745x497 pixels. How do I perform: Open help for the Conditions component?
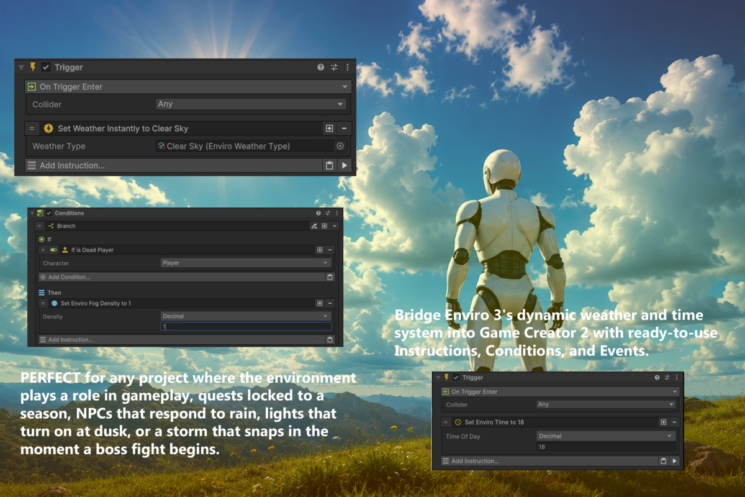pyautogui.click(x=318, y=213)
